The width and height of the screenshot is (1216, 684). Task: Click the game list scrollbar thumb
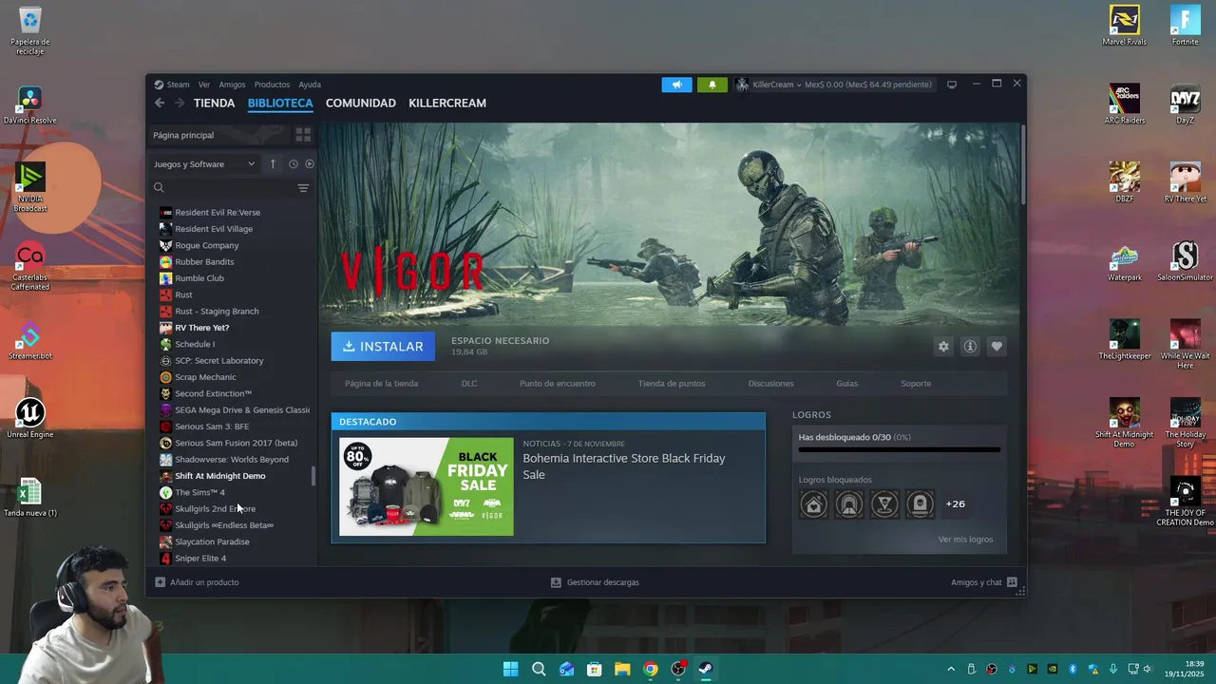coord(313,476)
